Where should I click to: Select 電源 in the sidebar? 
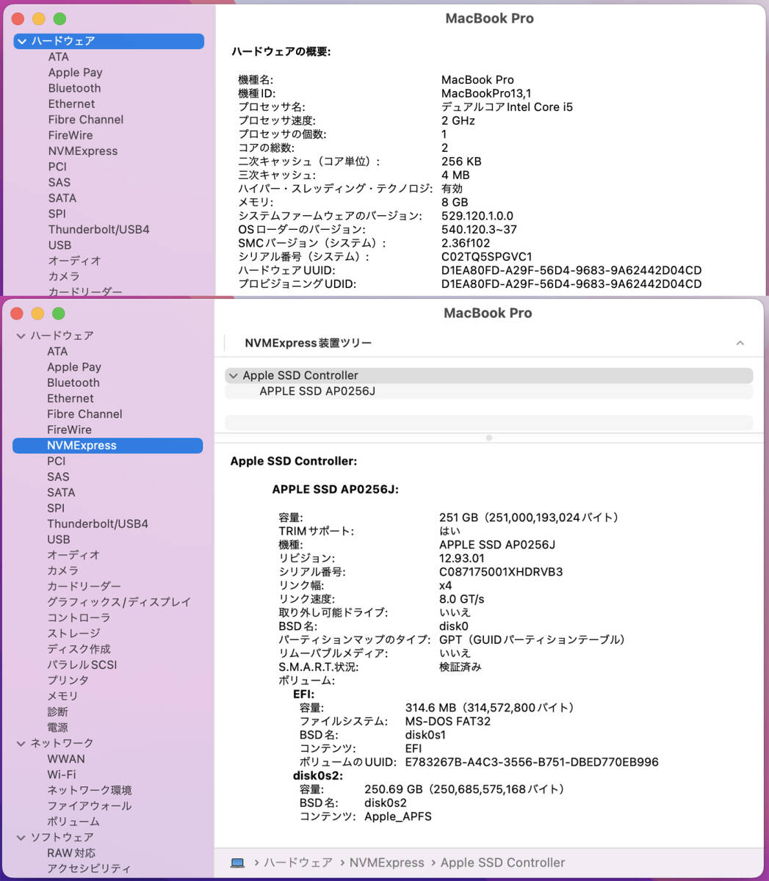(x=57, y=727)
